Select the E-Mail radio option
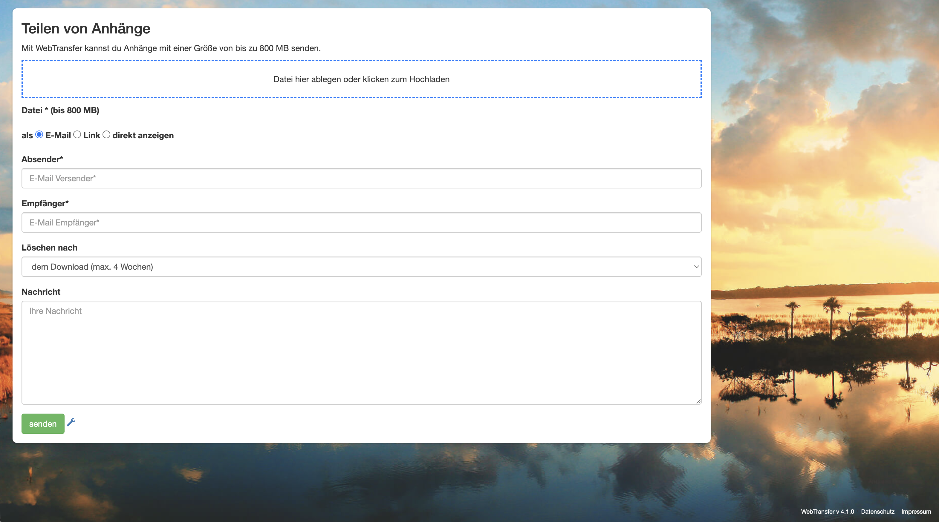Image resolution: width=939 pixels, height=522 pixels. pos(39,135)
